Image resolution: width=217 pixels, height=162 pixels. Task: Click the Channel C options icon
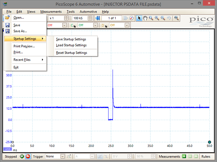(73, 25)
